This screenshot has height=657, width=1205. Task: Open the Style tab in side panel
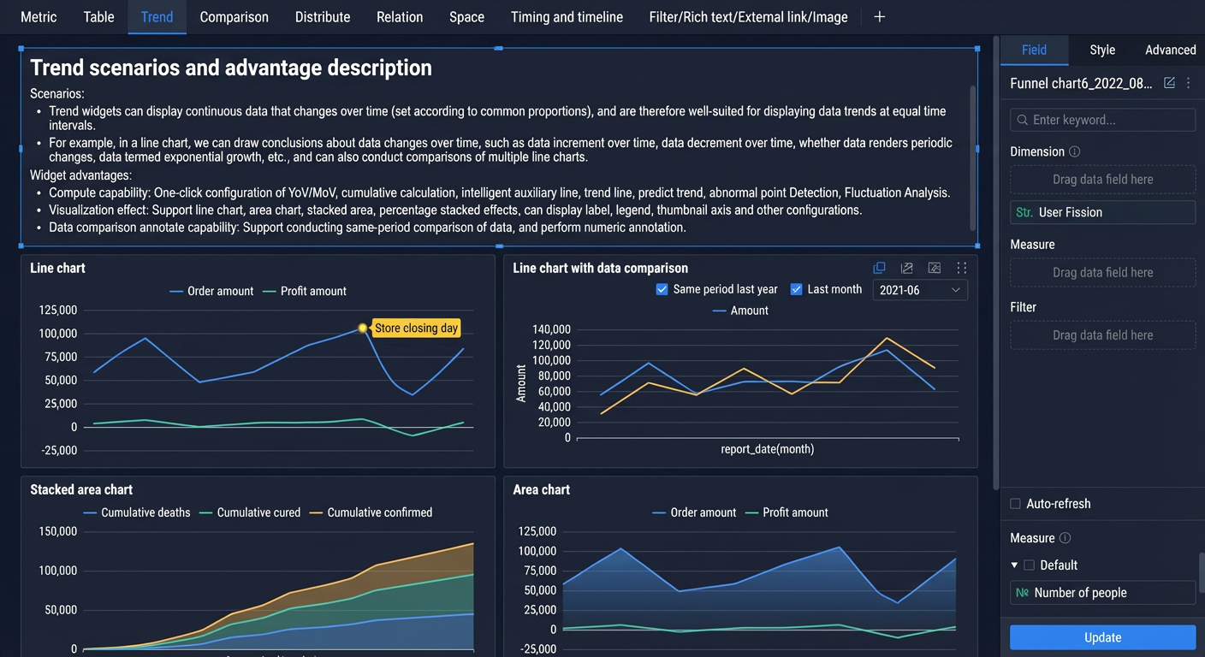tap(1102, 50)
